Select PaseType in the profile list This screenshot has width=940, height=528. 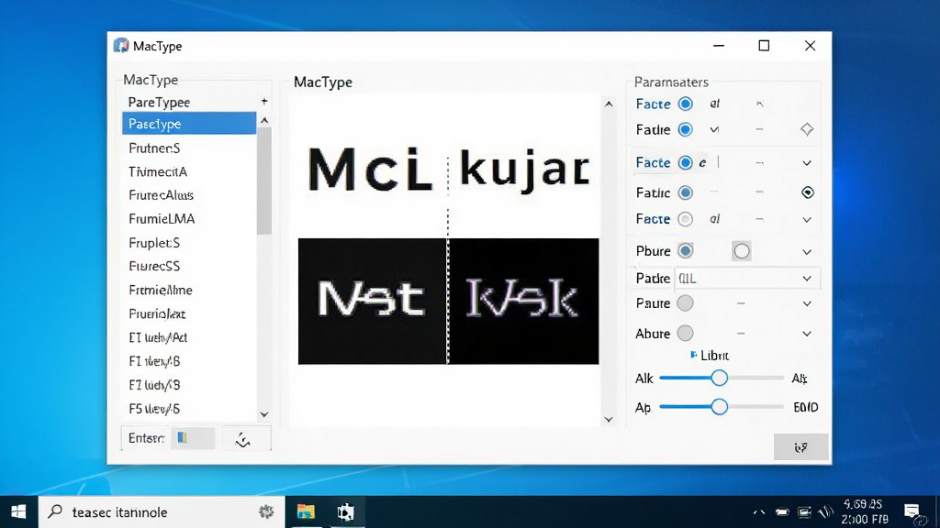(189, 124)
